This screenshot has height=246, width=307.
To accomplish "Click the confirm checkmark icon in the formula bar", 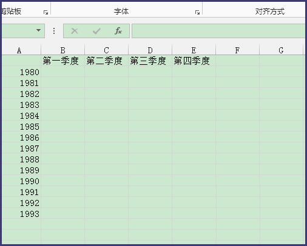I will pos(96,31).
